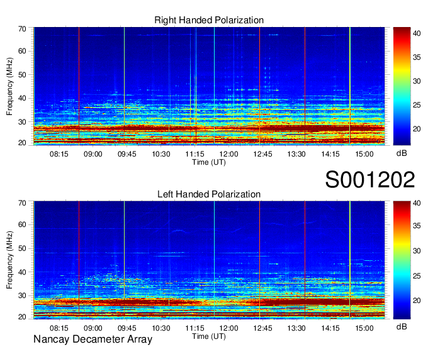Click the 14:15 time tick of the Right Handed plot
Image resolution: width=428 pixels, height=347 pixels.
click(330, 154)
